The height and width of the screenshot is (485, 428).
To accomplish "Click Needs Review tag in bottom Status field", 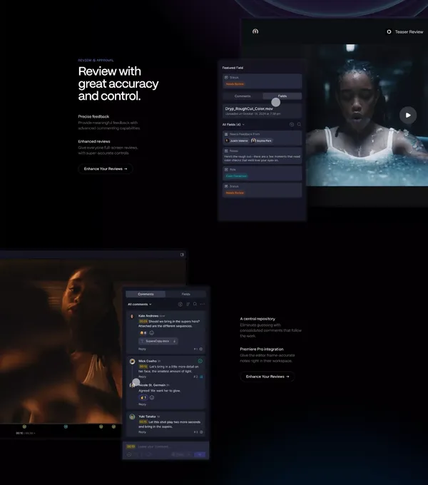I will (x=235, y=193).
